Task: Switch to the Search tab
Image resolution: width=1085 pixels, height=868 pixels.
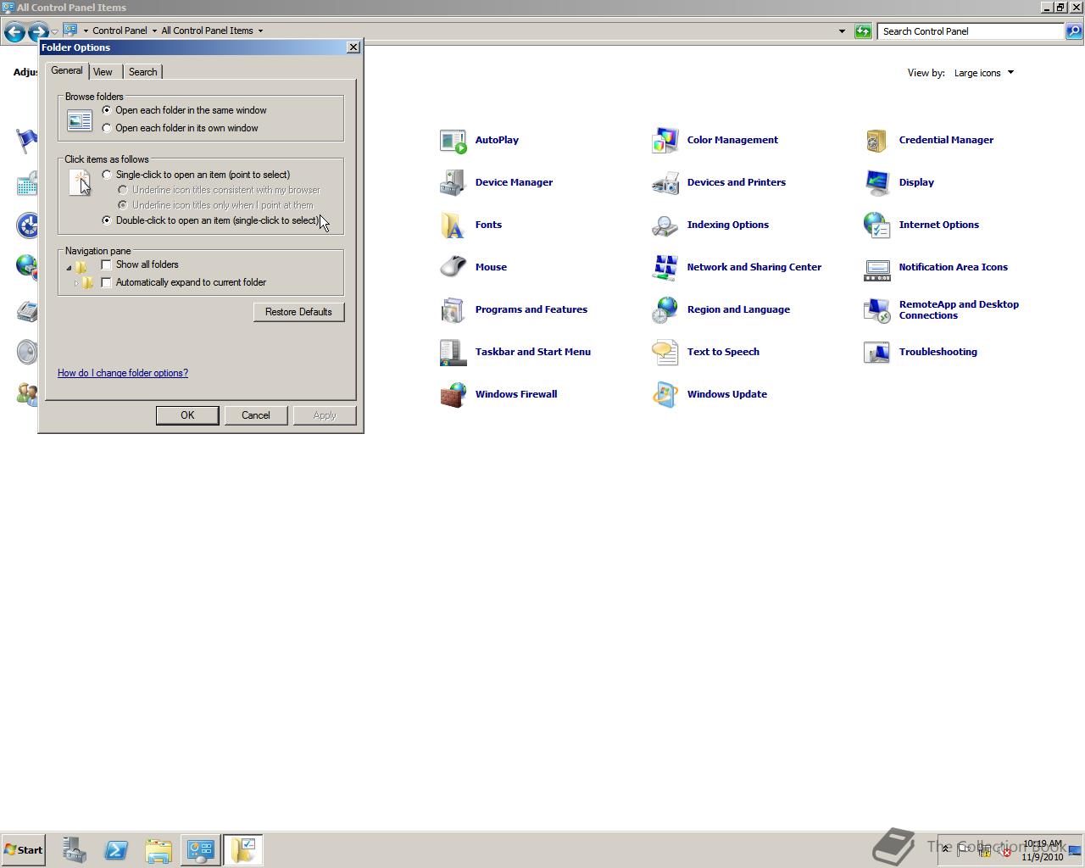Action: (142, 72)
